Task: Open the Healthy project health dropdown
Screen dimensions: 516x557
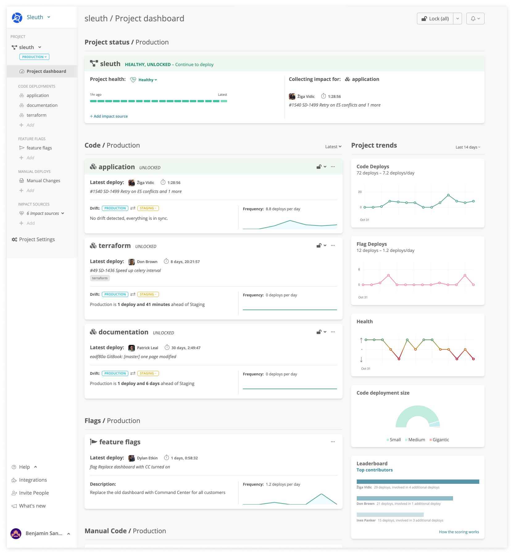Action: pos(148,80)
